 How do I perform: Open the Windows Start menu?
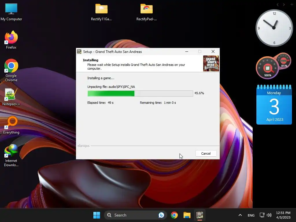(97, 215)
